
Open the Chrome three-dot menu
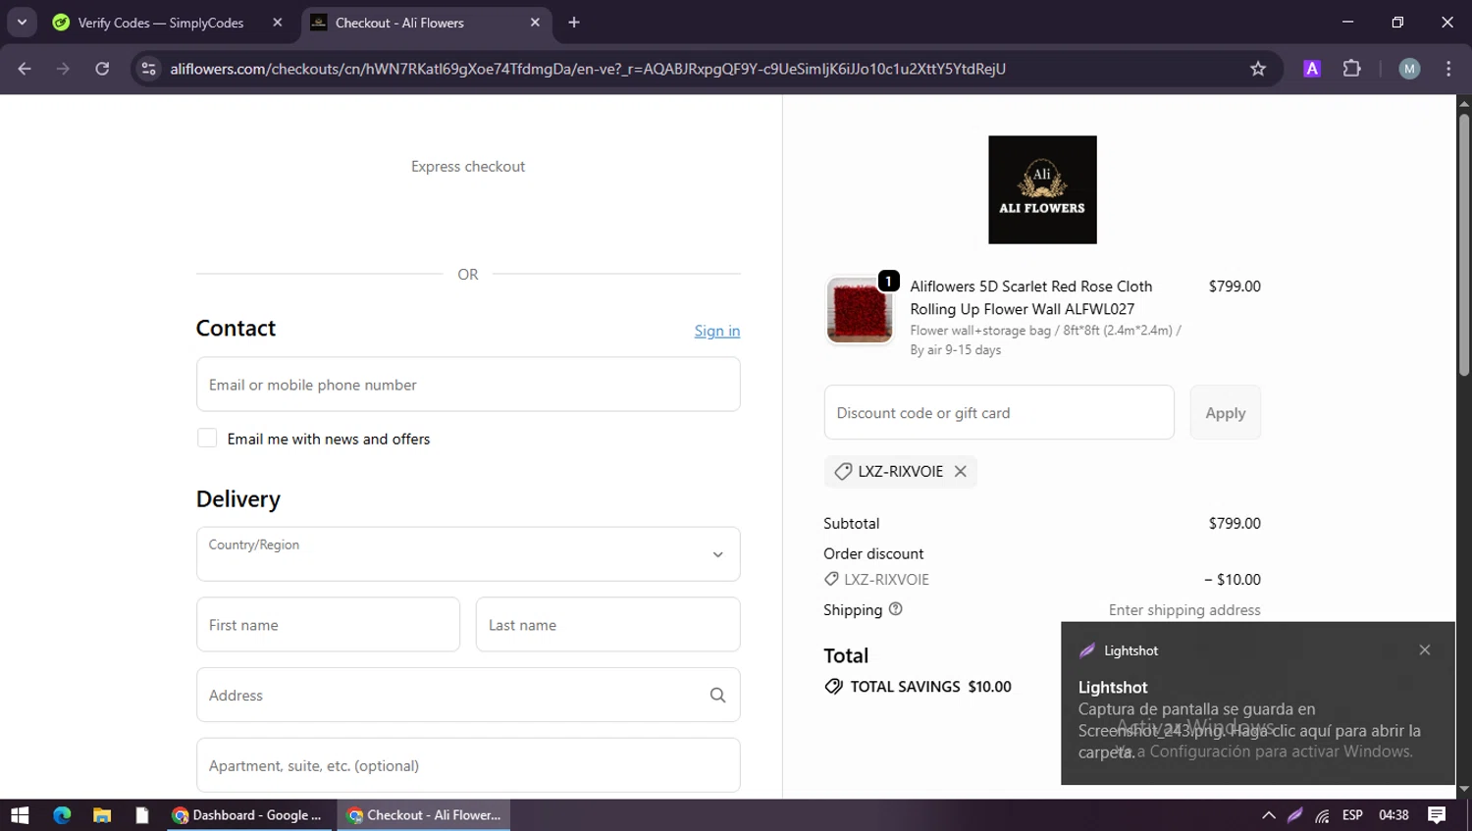coord(1448,69)
